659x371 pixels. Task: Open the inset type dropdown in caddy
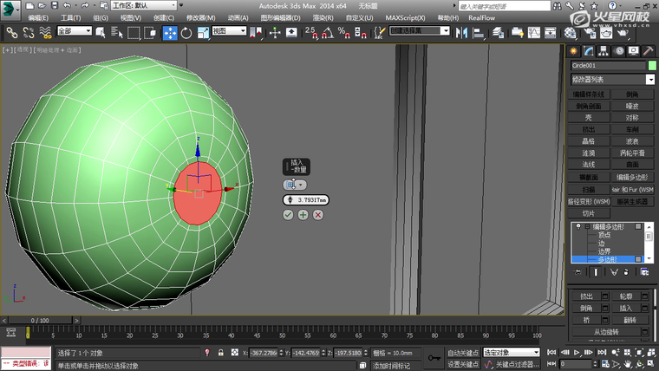click(301, 185)
